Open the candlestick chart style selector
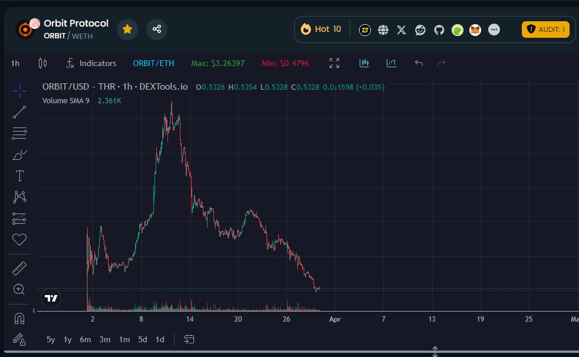The height and width of the screenshot is (357, 579). coord(42,63)
